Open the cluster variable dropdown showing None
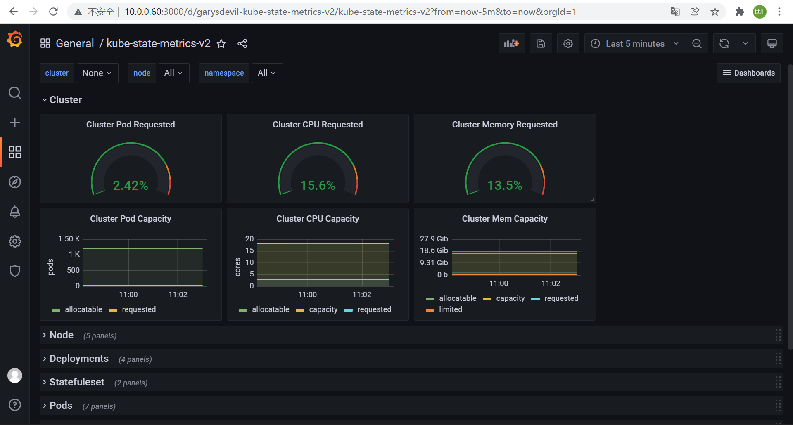 (97, 73)
